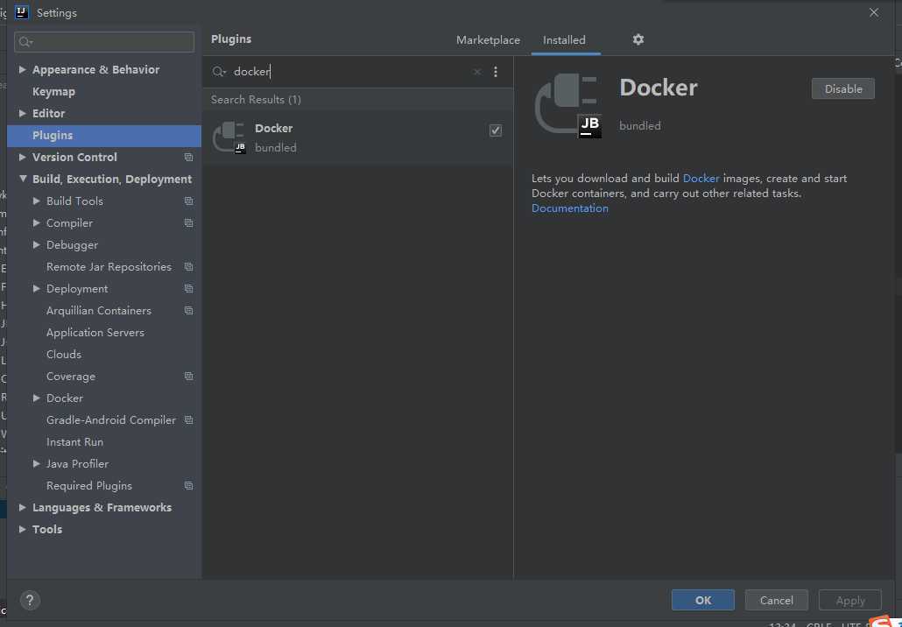This screenshot has width=902, height=627.
Task: Open the Docker link in description
Action: 701,179
